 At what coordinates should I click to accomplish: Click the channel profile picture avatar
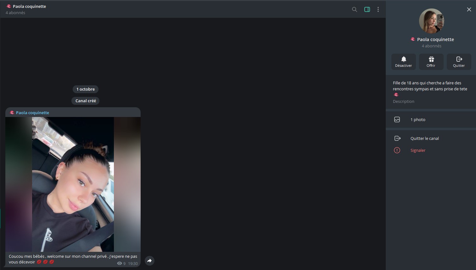(432, 21)
